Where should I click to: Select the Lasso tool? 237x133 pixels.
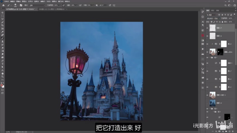point(2,19)
